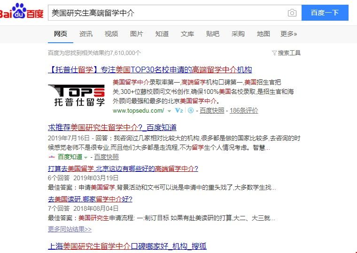
Task: Click snippet 最佳答案:美国研究生申请流程
Action: coord(162,218)
